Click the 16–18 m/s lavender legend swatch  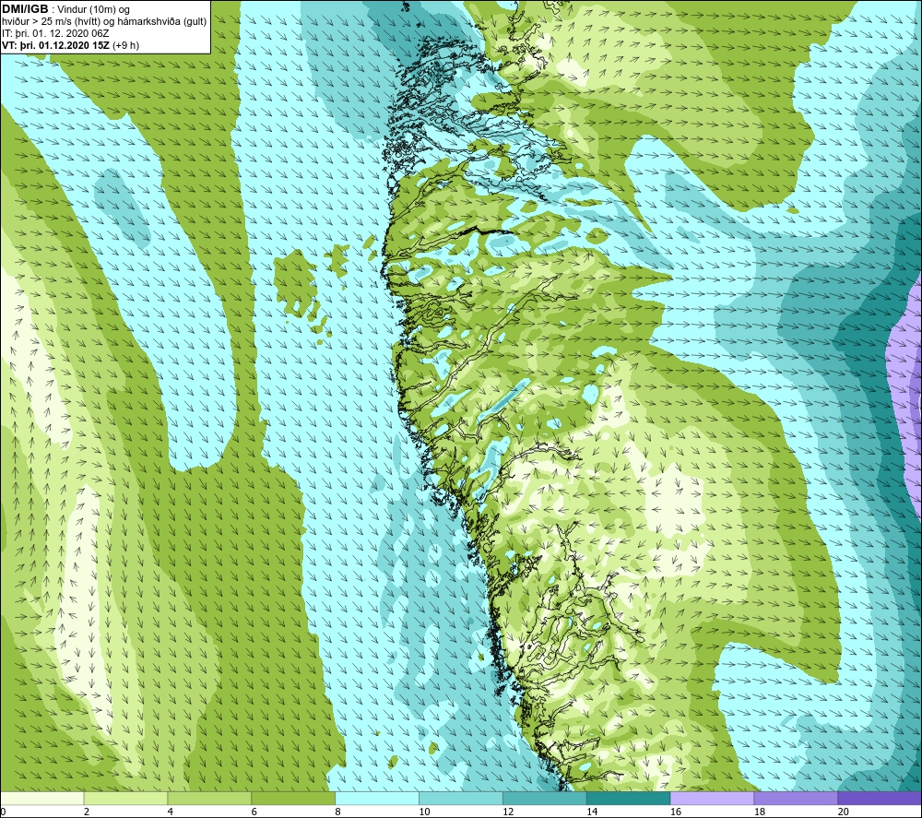coord(712,799)
